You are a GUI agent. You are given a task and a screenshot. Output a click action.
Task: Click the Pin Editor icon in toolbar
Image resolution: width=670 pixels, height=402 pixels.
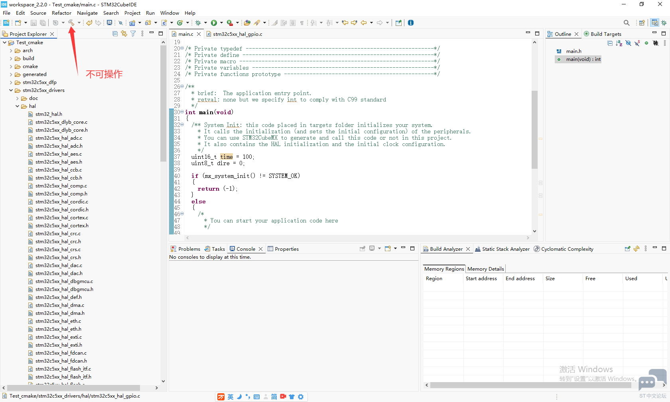tap(398, 23)
